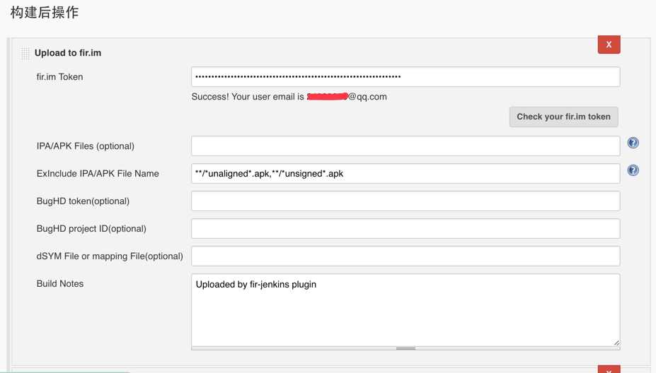Viewport: 656px width, 373px height.
Task: Click the 'Success! Your user email is' message
Action: [289, 97]
